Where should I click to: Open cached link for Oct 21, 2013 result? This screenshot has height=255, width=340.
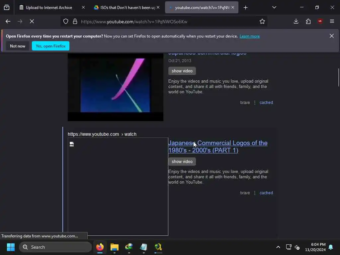coord(266,103)
